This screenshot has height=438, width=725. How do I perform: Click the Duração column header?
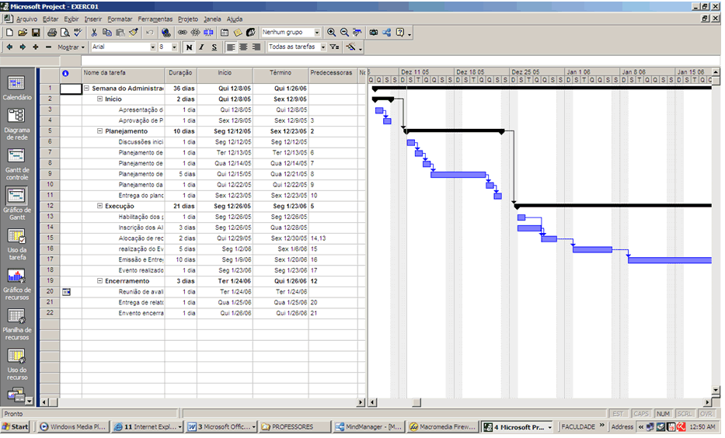[x=180, y=73]
